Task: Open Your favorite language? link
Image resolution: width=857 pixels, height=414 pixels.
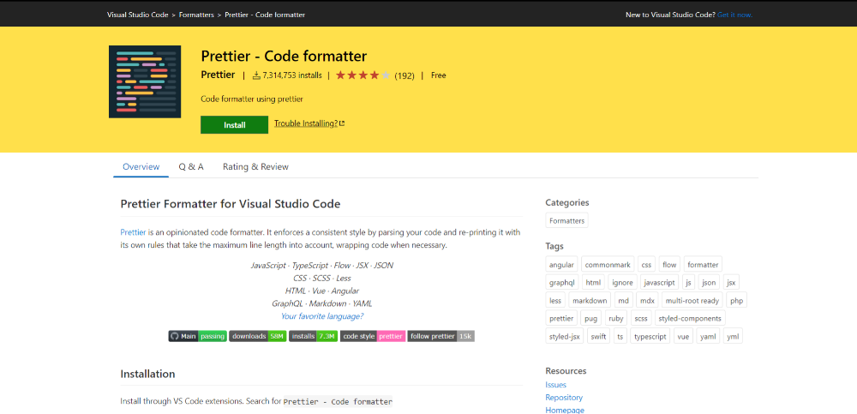Action: point(322,316)
